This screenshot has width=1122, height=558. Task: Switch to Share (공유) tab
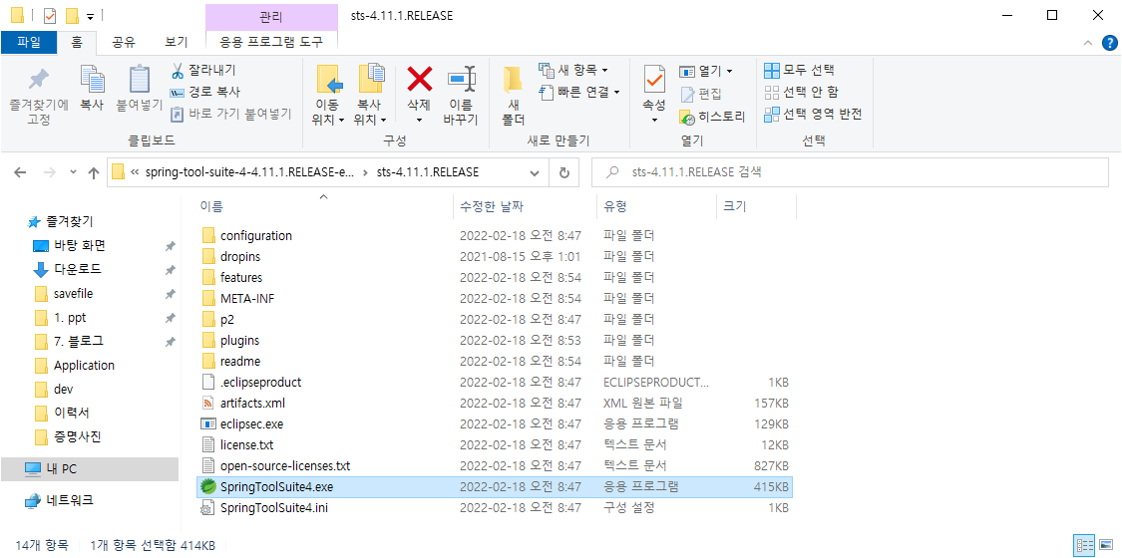[124, 42]
